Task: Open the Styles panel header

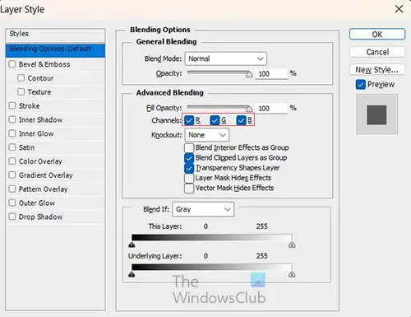Action: (55, 35)
